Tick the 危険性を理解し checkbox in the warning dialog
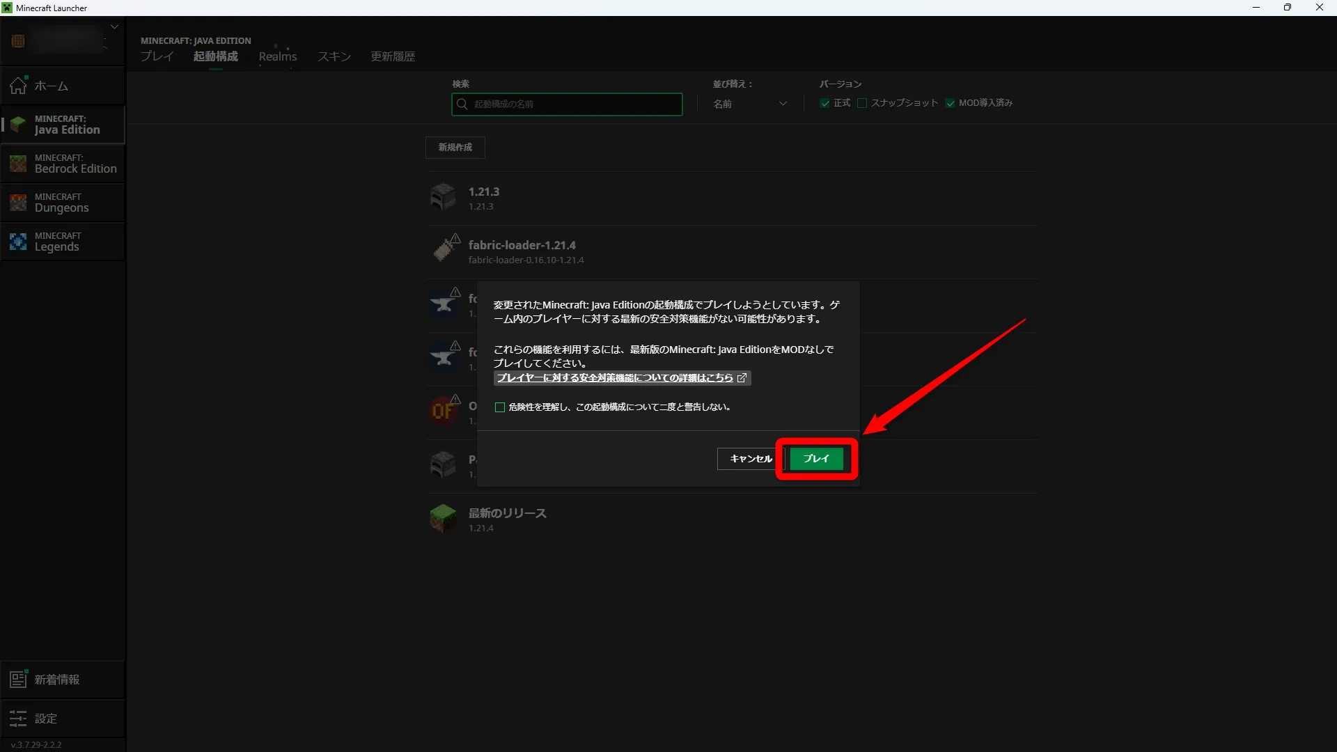This screenshot has width=1337, height=752. point(499,407)
